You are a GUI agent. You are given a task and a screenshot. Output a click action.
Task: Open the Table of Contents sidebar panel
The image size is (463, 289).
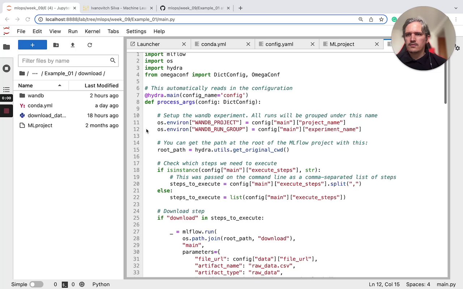(6, 90)
